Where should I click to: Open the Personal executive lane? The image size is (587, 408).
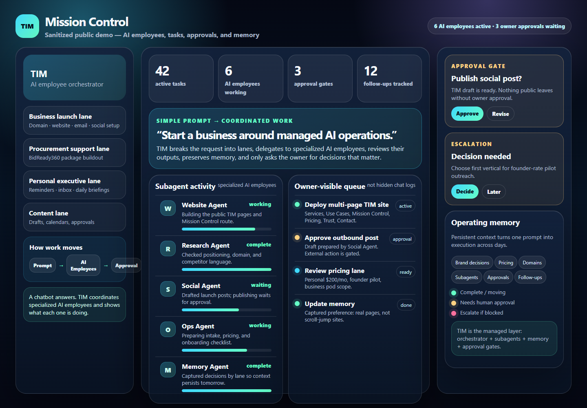coord(75,185)
